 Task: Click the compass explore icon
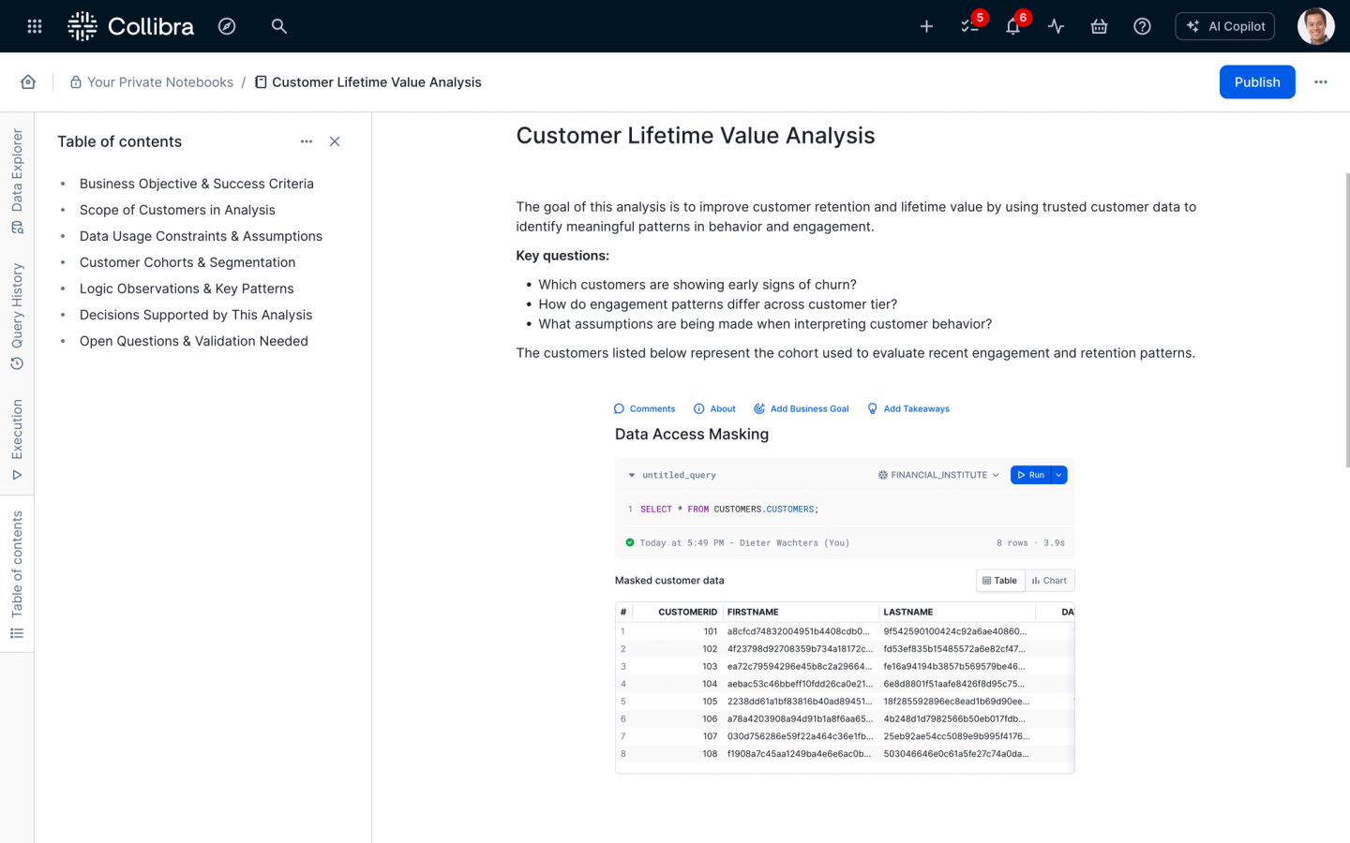click(227, 26)
